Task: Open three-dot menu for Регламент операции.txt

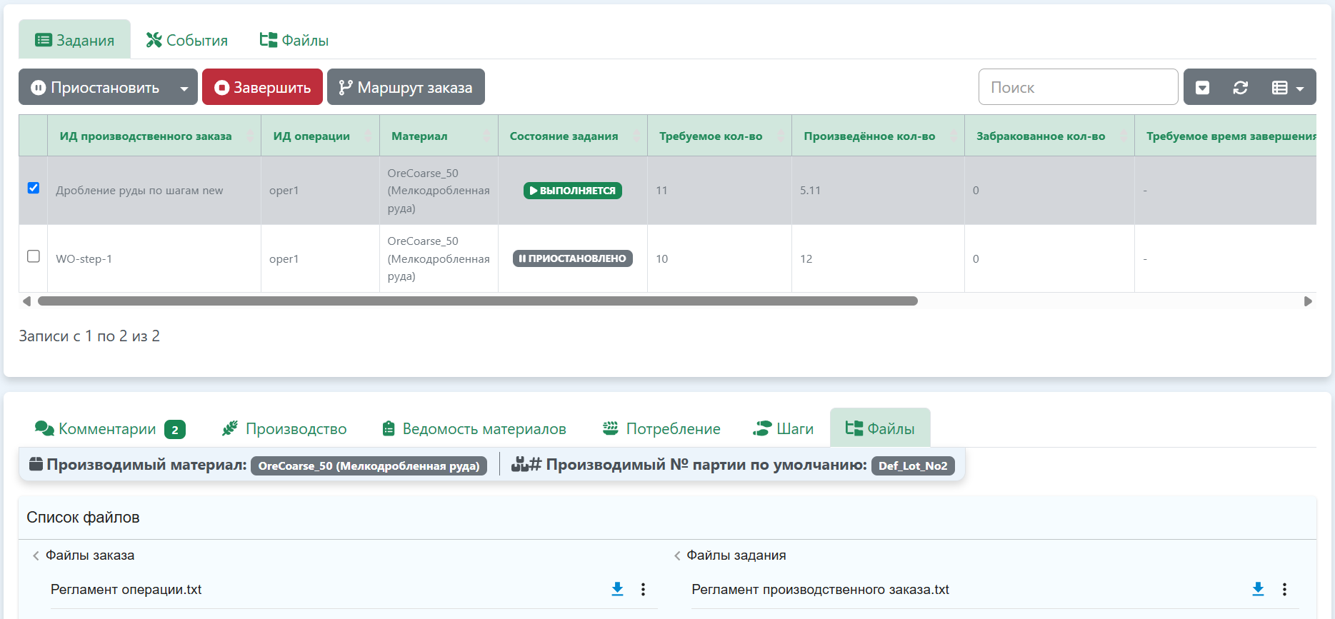Action: 643,589
